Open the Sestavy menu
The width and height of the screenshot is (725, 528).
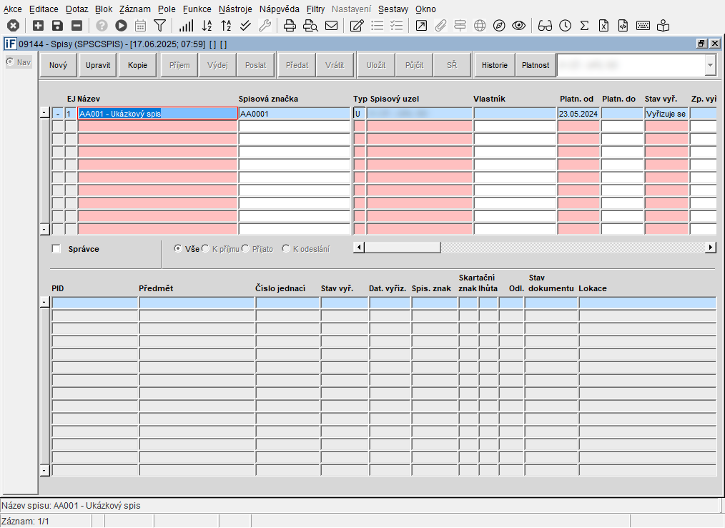point(393,9)
